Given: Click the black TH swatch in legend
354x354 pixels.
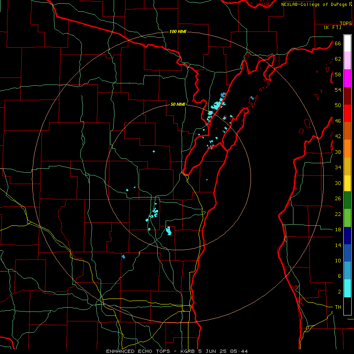Looking at the screenshot, I should tap(347, 306).
